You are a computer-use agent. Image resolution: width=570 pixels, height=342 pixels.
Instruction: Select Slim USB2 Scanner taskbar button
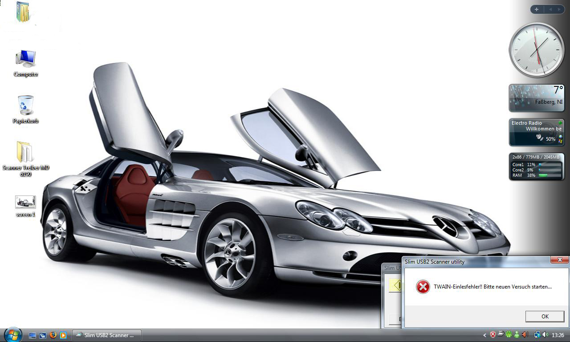107,335
